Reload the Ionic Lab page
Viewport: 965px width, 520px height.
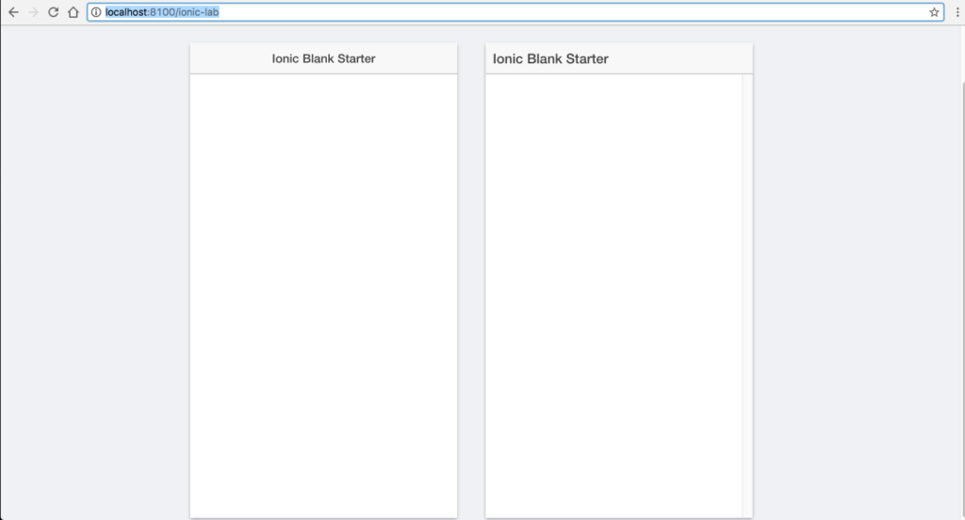tap(54, 12)
